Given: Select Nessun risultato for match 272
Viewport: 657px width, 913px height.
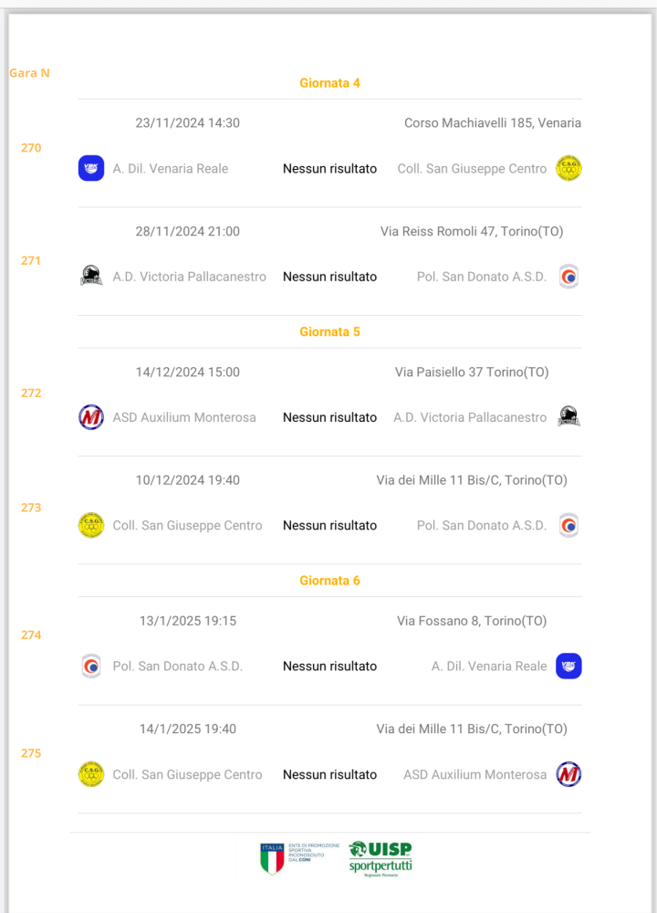Looking at the screenshot, I should coord(330,417).
